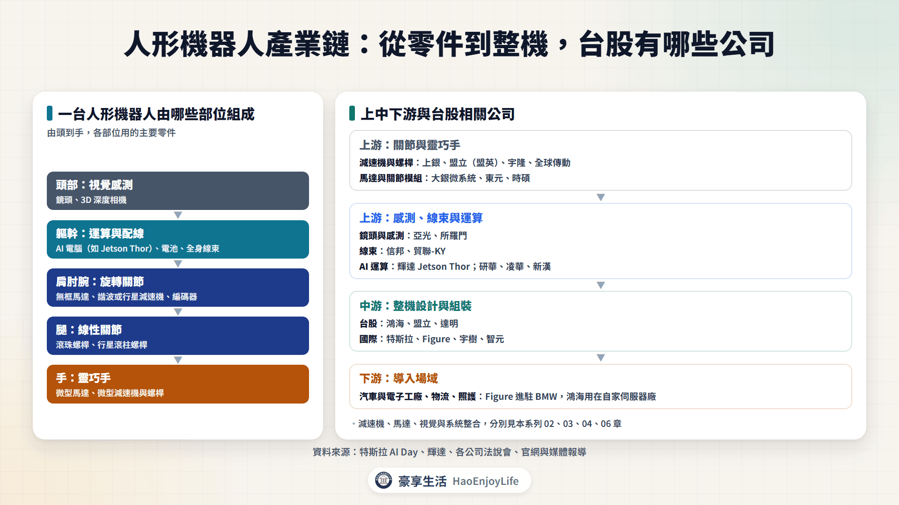
Task: Click the main title 人形機器人產業鏈
Action: point(449,44)
